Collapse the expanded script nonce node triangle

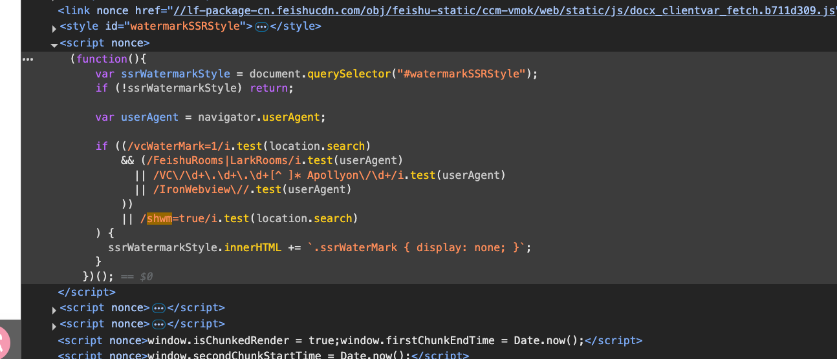54,45
